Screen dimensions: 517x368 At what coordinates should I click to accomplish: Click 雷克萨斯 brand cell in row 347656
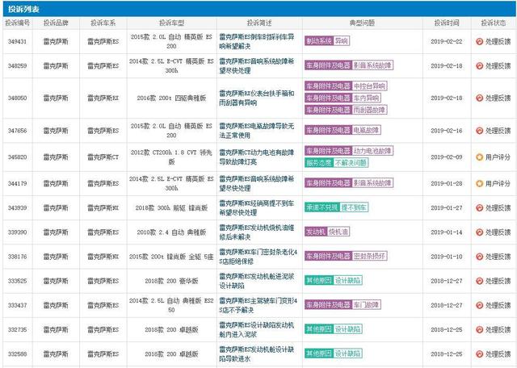pyautogui.click(x=56, y=131)
